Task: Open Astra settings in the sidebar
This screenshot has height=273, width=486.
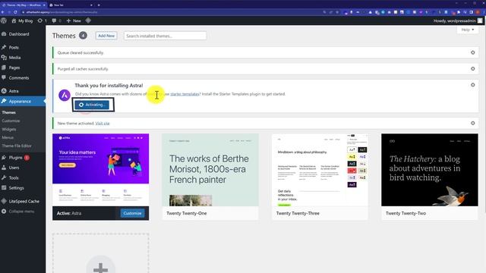Action: [x=14, y=91]
